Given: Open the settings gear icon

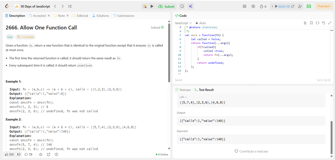Looking at the screenshot, I should [253, 6].
